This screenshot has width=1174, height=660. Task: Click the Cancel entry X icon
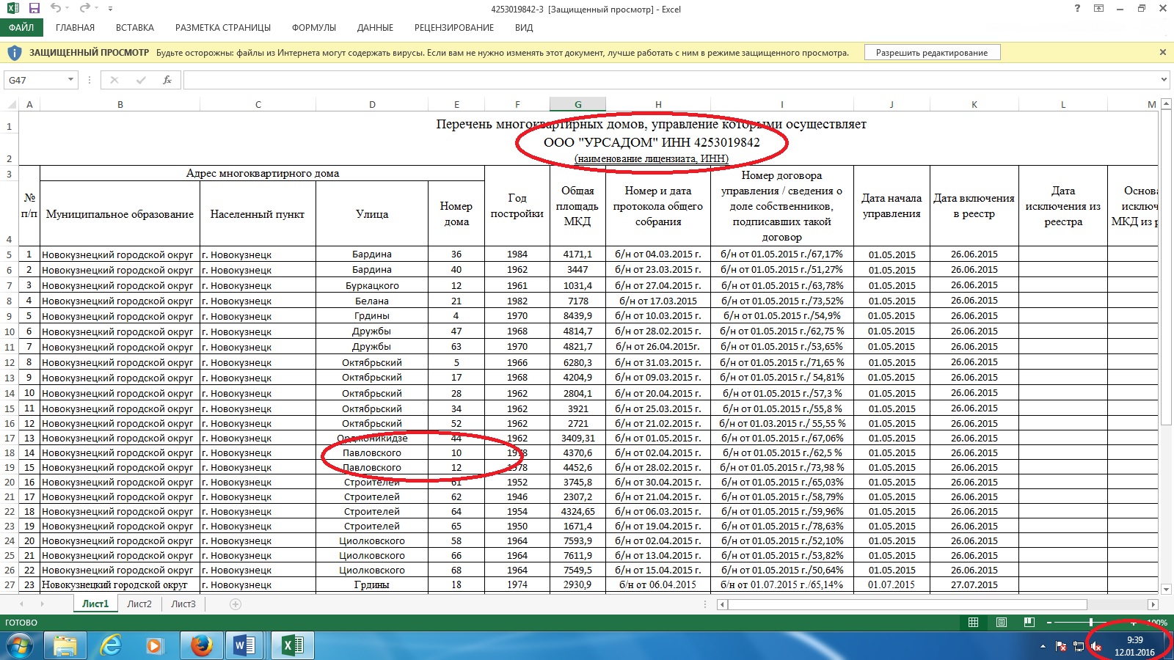(114, 80)
